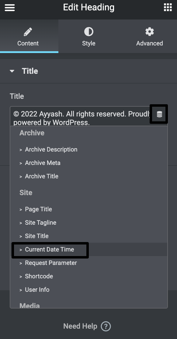Choose User Info dynamic tag
The image size is (177, 339).
(37, 290)
